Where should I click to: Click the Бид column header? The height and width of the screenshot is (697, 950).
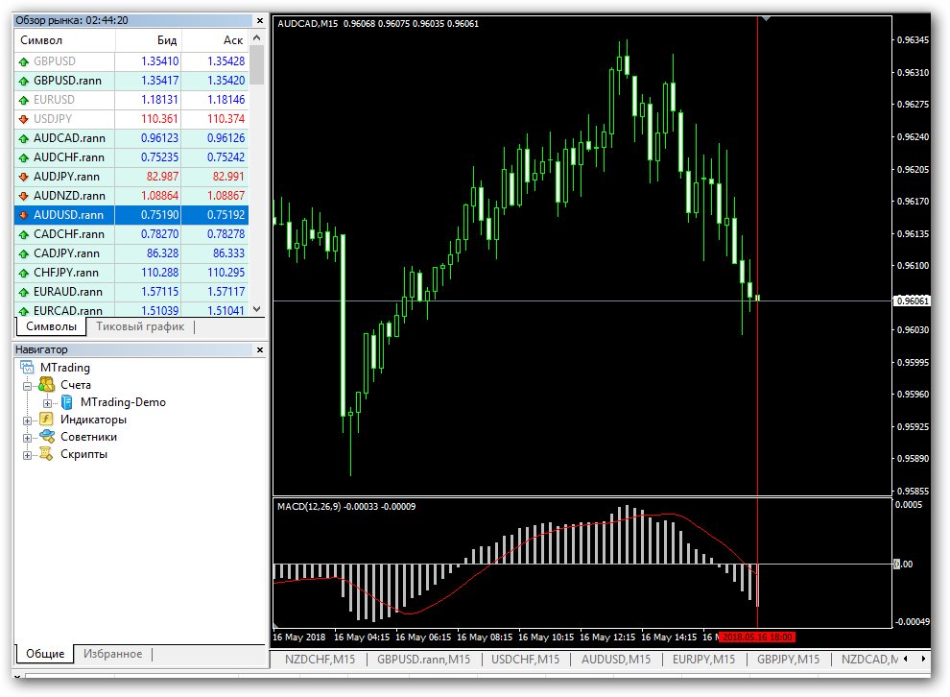tap(149, 40)
